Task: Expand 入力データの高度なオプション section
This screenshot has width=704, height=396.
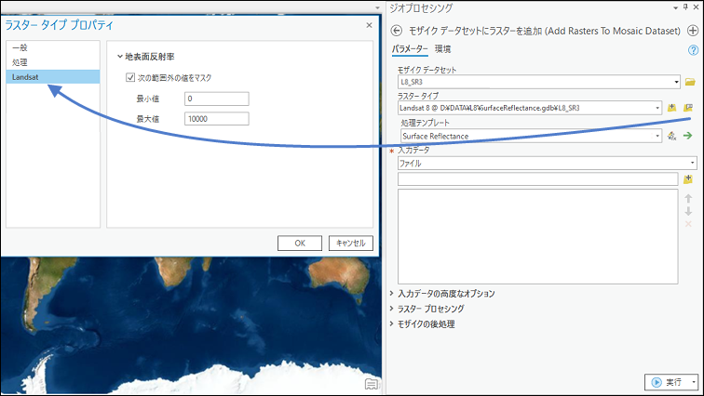Action: (391, 294)
